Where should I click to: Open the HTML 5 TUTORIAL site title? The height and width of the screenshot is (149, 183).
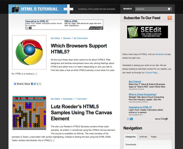pos(40,9)
